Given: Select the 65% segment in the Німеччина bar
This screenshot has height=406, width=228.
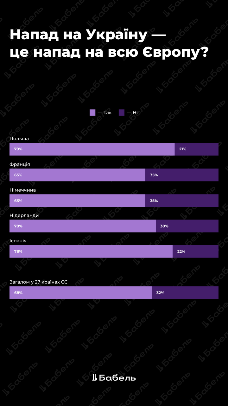Looking at the screenshot, I should (x=77, y=200).
